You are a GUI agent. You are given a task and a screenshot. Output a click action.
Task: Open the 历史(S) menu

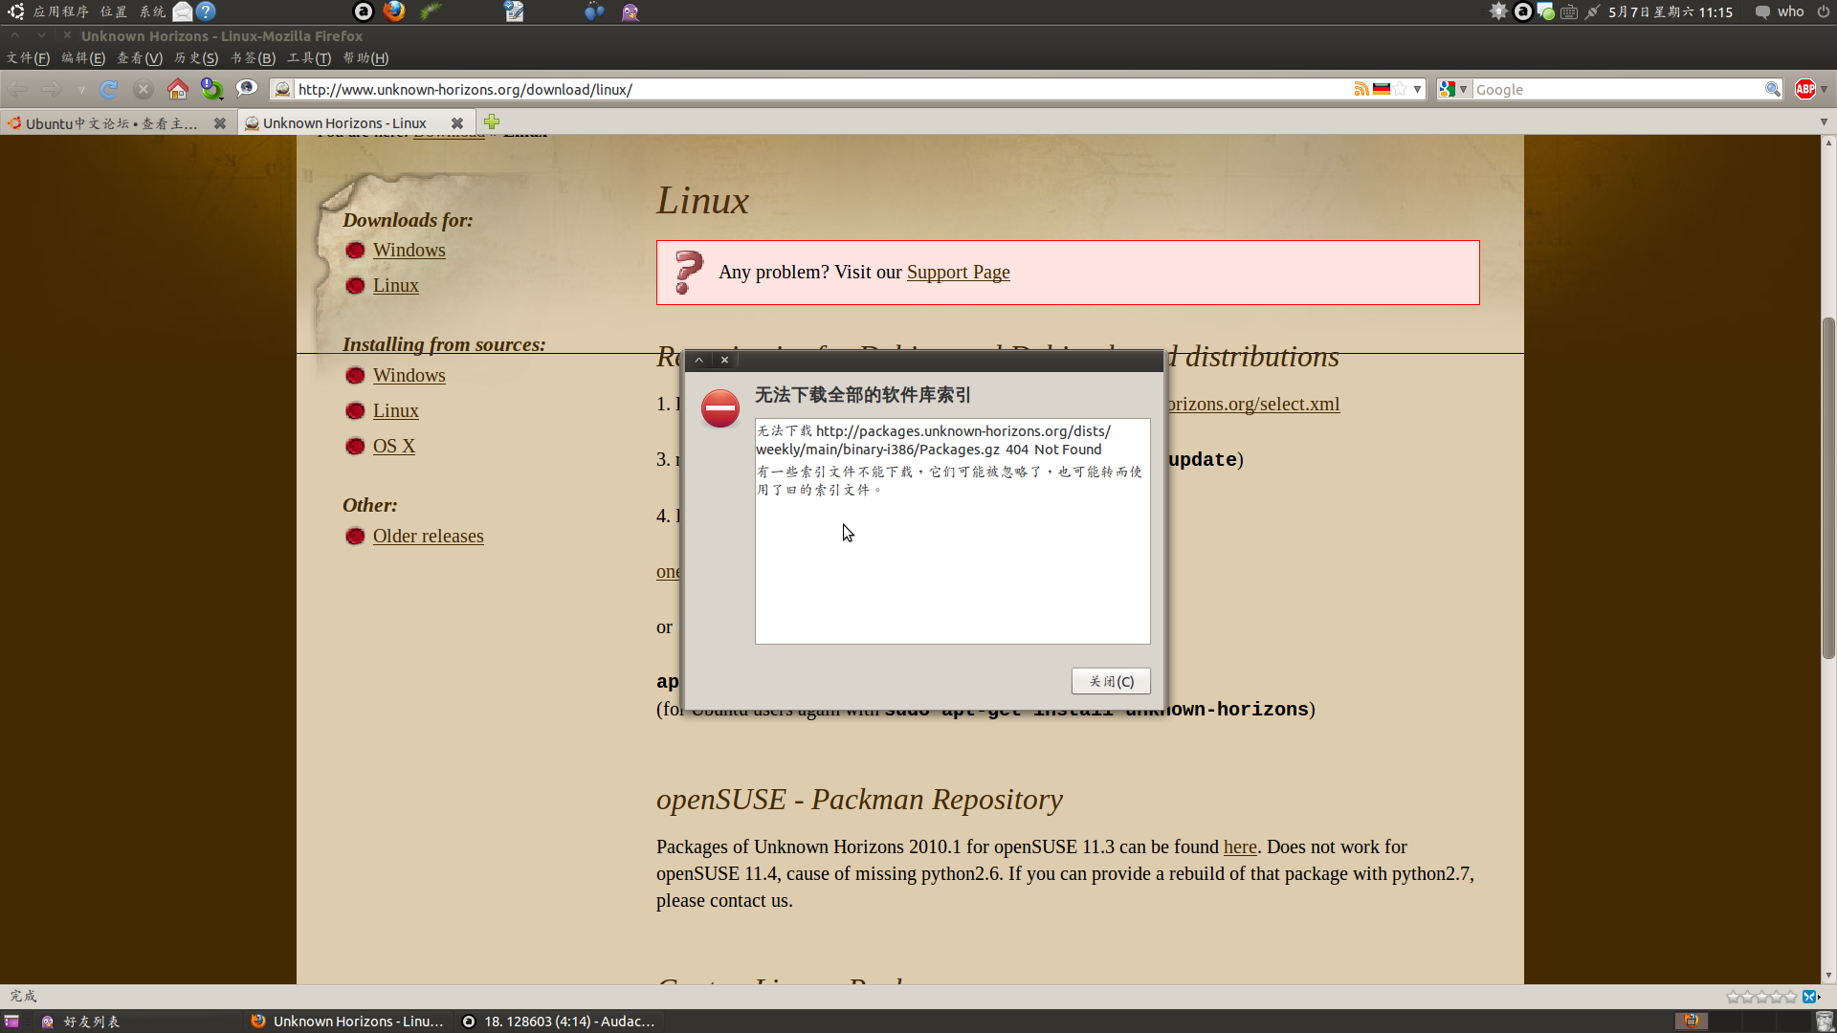coord(196,58)
